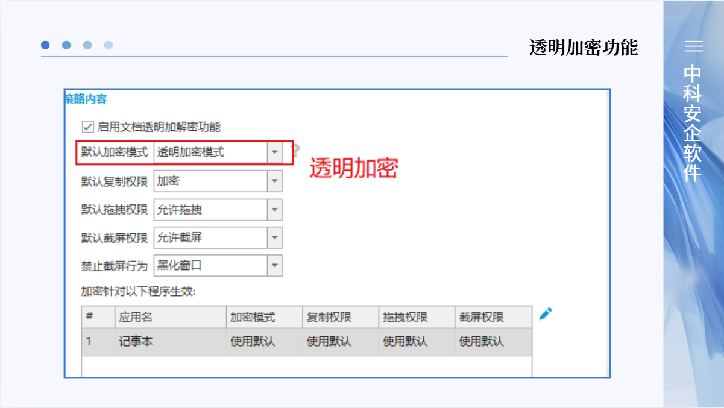Click the first dark blue slide dot

[x=45, y=45]
